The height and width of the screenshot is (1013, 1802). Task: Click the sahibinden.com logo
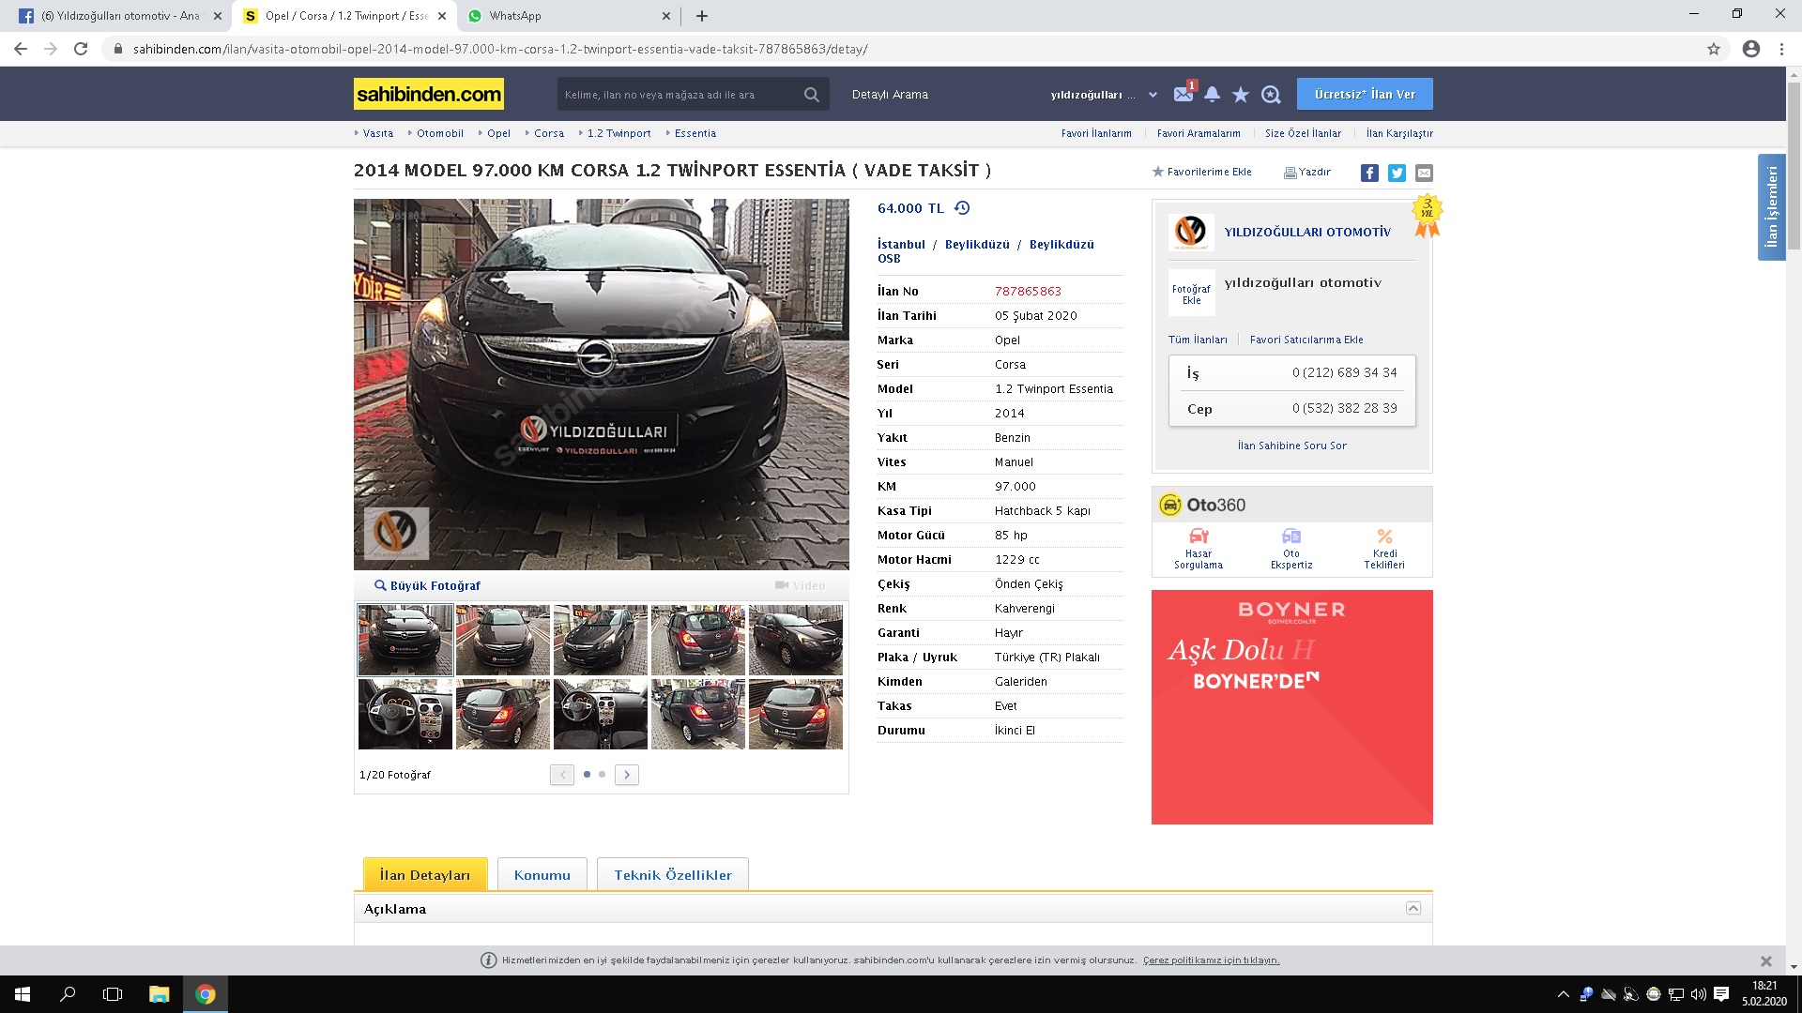pyautogui.click(x=429, y=94)
